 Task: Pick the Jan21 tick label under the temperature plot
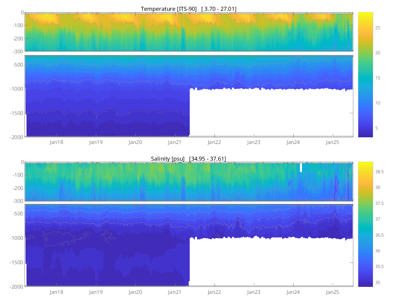tap(175, 142)
